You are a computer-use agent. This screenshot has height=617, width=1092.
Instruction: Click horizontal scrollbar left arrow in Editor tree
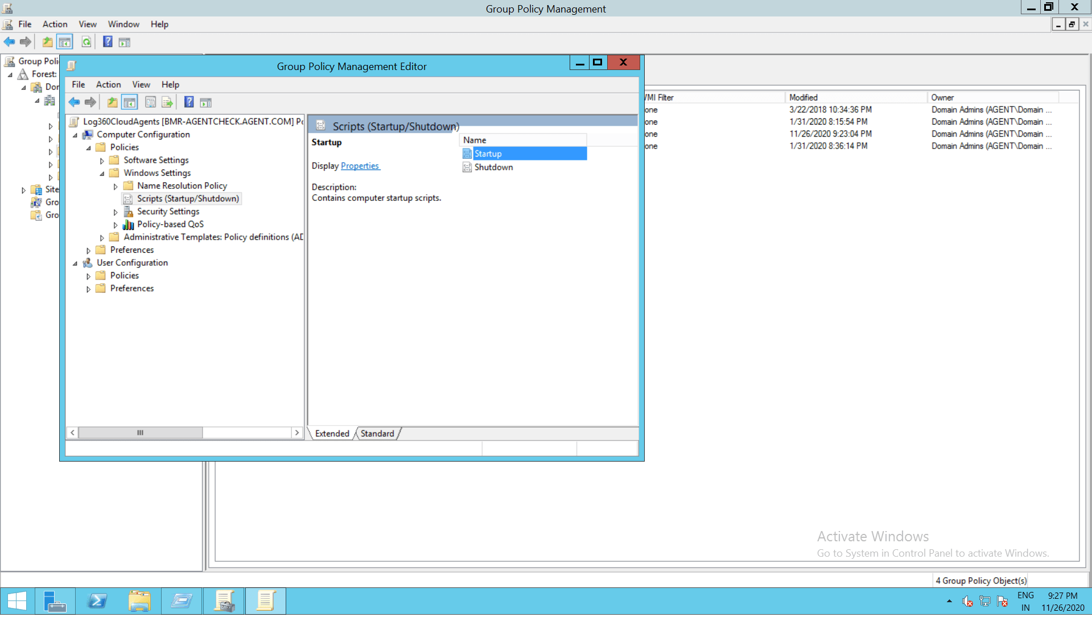pyautogui.click(x=73, y=433)
